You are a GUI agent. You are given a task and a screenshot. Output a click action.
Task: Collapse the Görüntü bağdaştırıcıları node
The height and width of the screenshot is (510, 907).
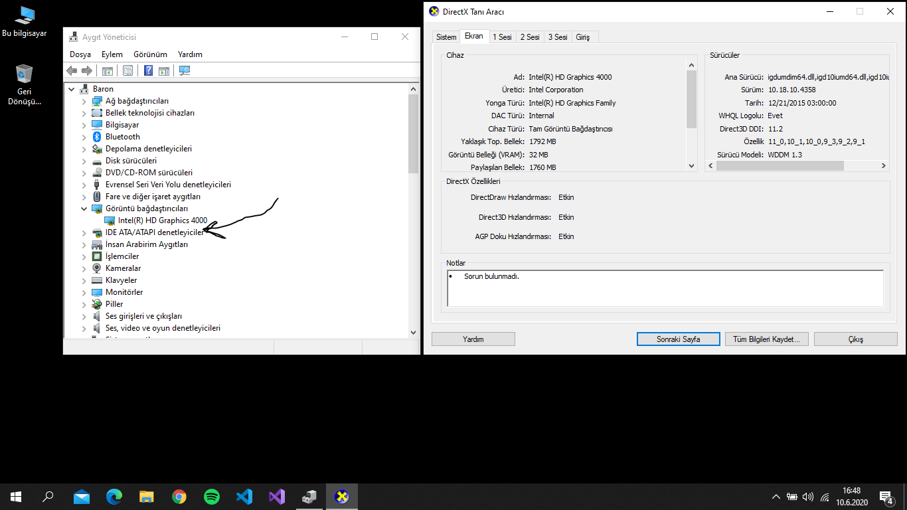tap(84, 209)
